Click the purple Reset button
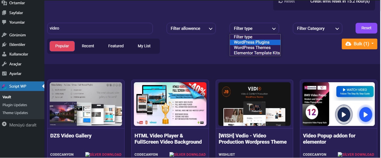 click(x=366, y=28)
